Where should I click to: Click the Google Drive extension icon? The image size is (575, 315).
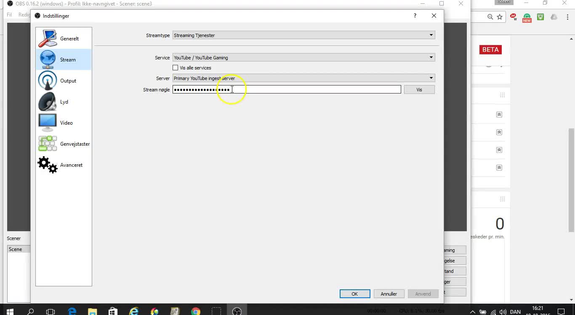coord(554,17)
